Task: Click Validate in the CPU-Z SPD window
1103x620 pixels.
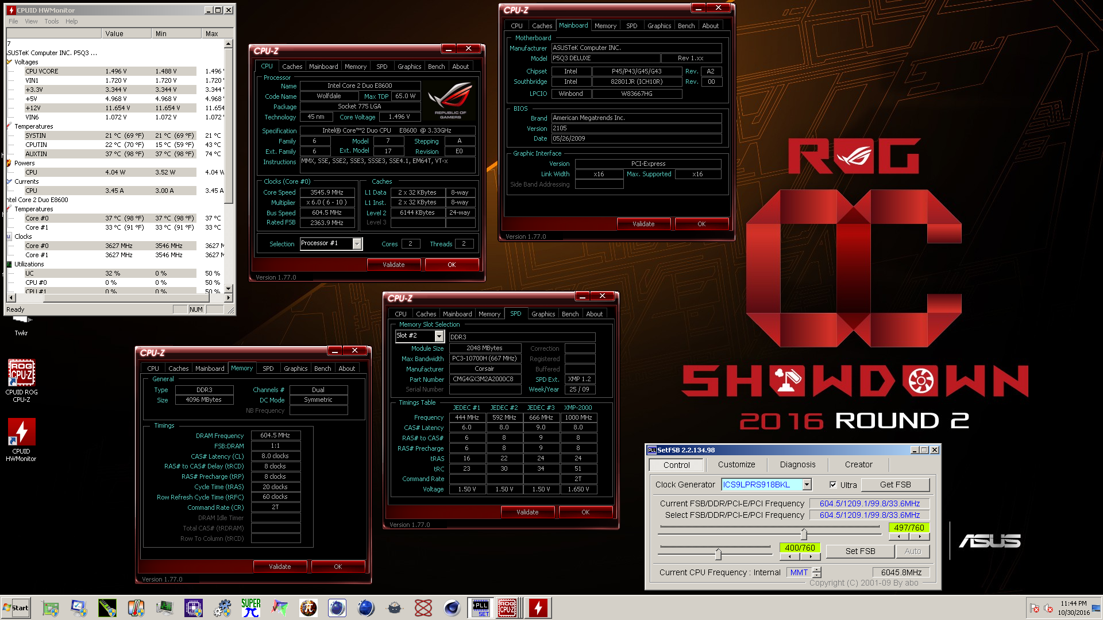Action: (527, 512)
